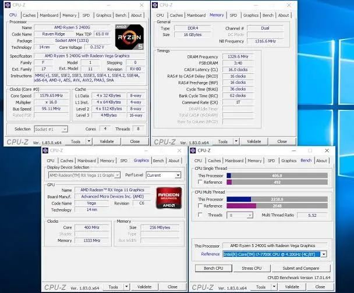Click Multi Thread Reference purple bar
Viewport: 354px width, 293px height.
click(242, 206)
